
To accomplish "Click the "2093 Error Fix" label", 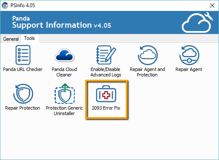I will [x=106, y=108].
